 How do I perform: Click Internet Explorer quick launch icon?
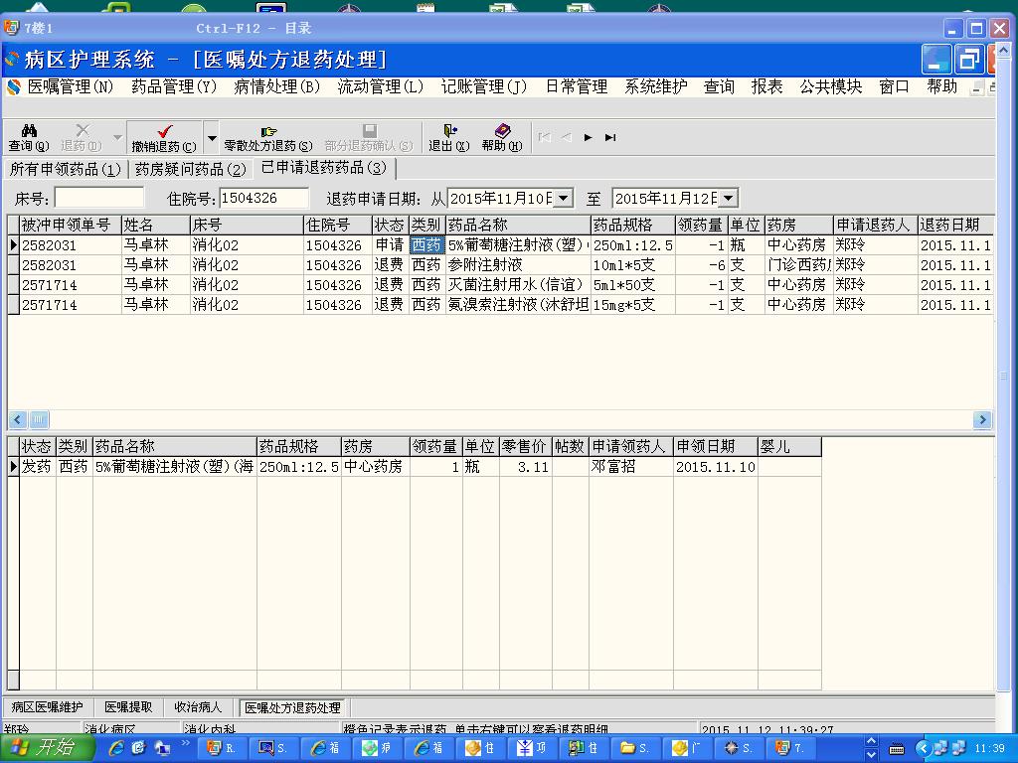click(117, 748)
